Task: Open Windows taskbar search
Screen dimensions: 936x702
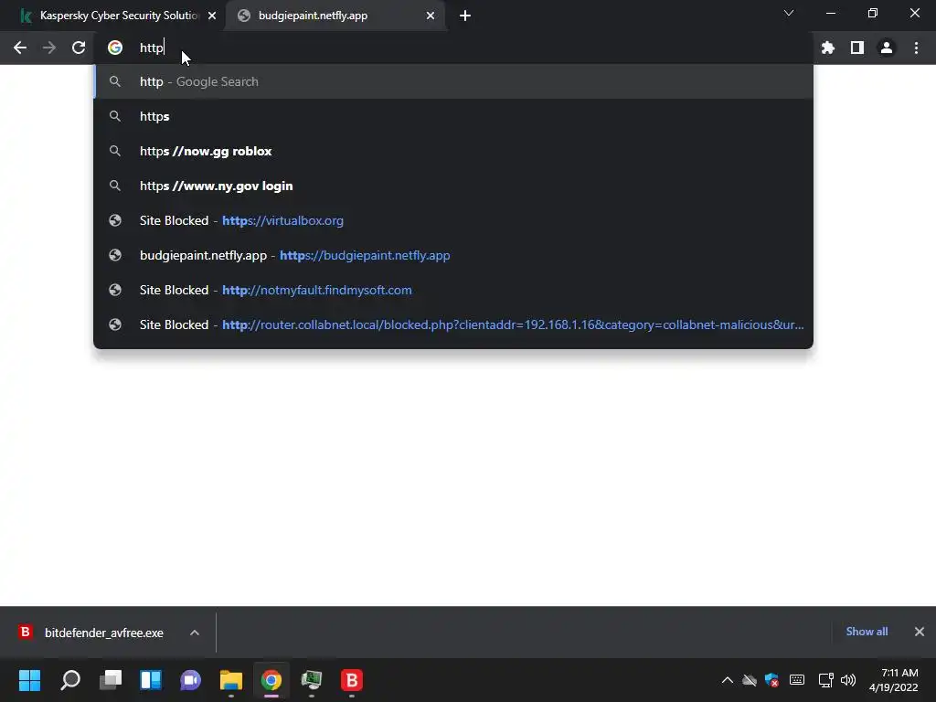Action: pyautogui.click(x=69, y=680)
